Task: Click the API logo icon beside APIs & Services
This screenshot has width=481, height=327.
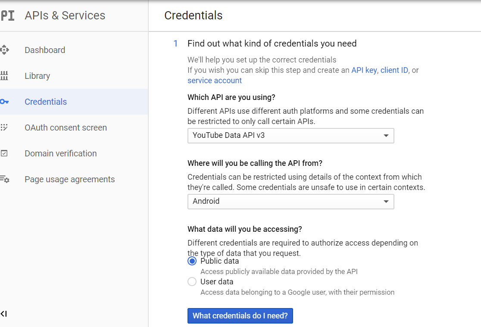Action: pyautogui.click(x=7, y=16)
